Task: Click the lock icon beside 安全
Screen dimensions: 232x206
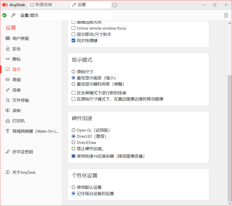Action: (8, 49)
